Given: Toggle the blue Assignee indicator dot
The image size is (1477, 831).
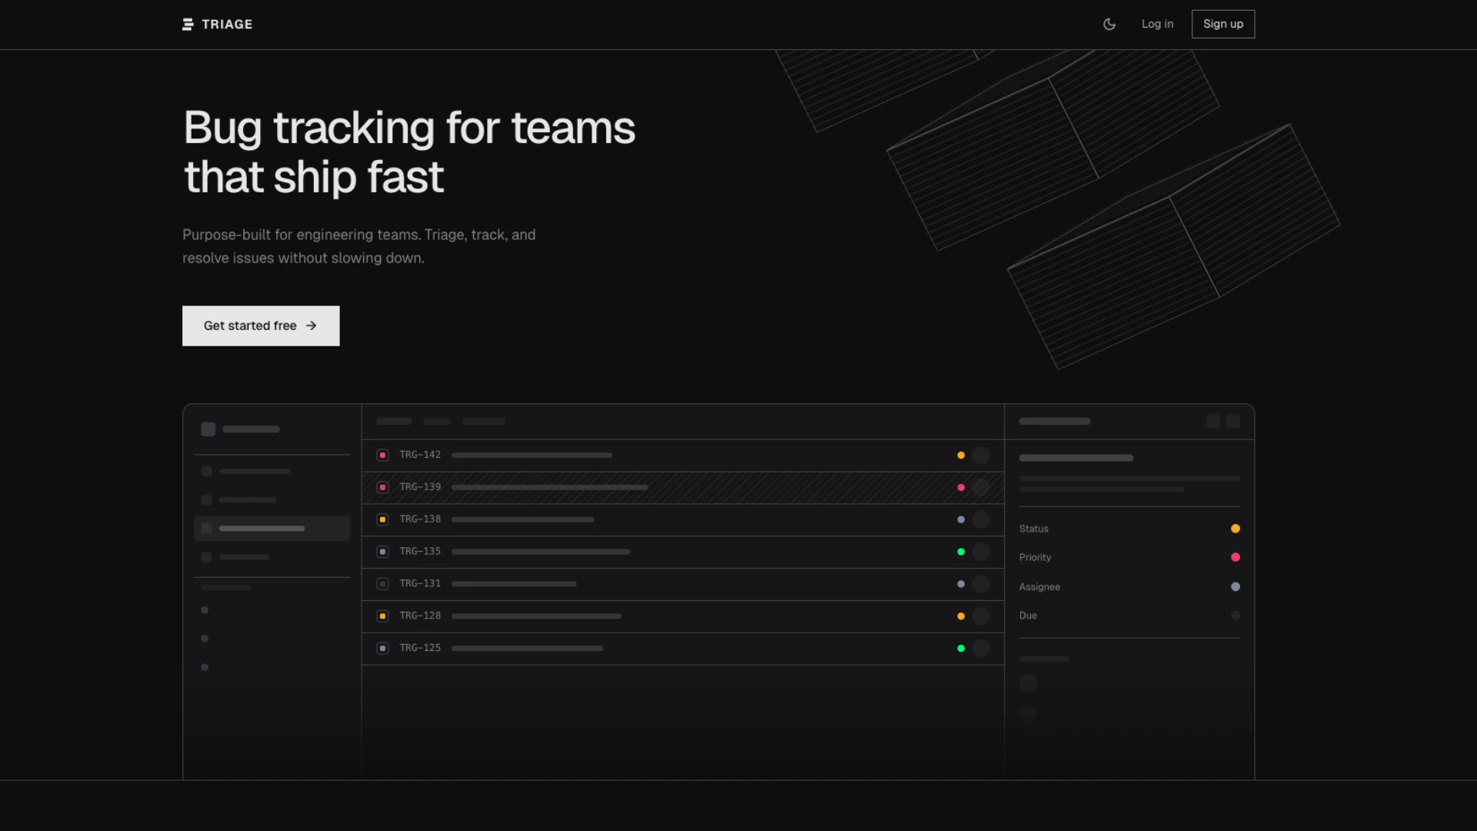Looking at the screenshot, I should click(x=1235, y=586).
